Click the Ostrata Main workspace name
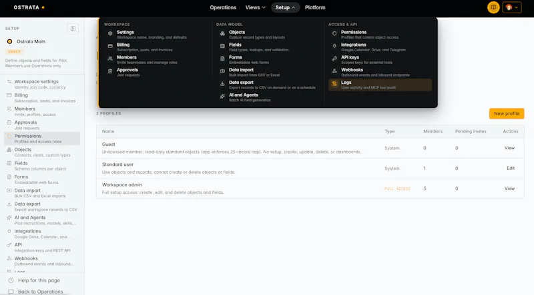Viewport: 534px width, 295px height. click(x=31, y=41)
